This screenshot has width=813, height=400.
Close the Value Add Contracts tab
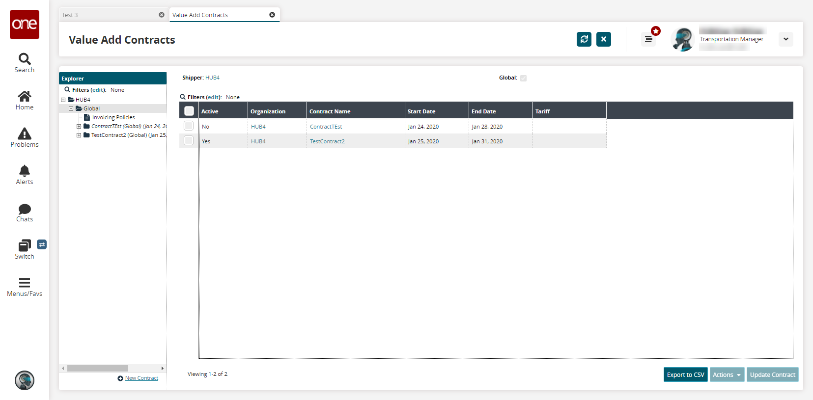272,15
